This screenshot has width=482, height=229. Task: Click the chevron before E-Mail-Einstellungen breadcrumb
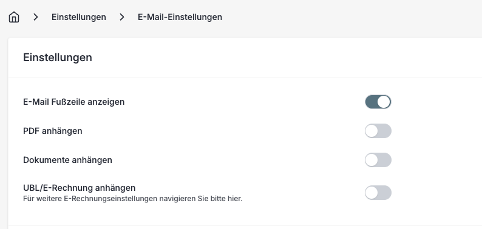coord(122,17)
